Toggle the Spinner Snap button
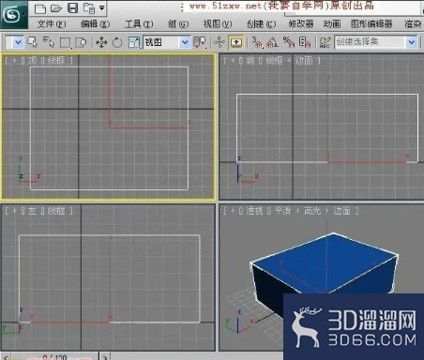This screenshot has width=424, height=360. tap(305, 42)
